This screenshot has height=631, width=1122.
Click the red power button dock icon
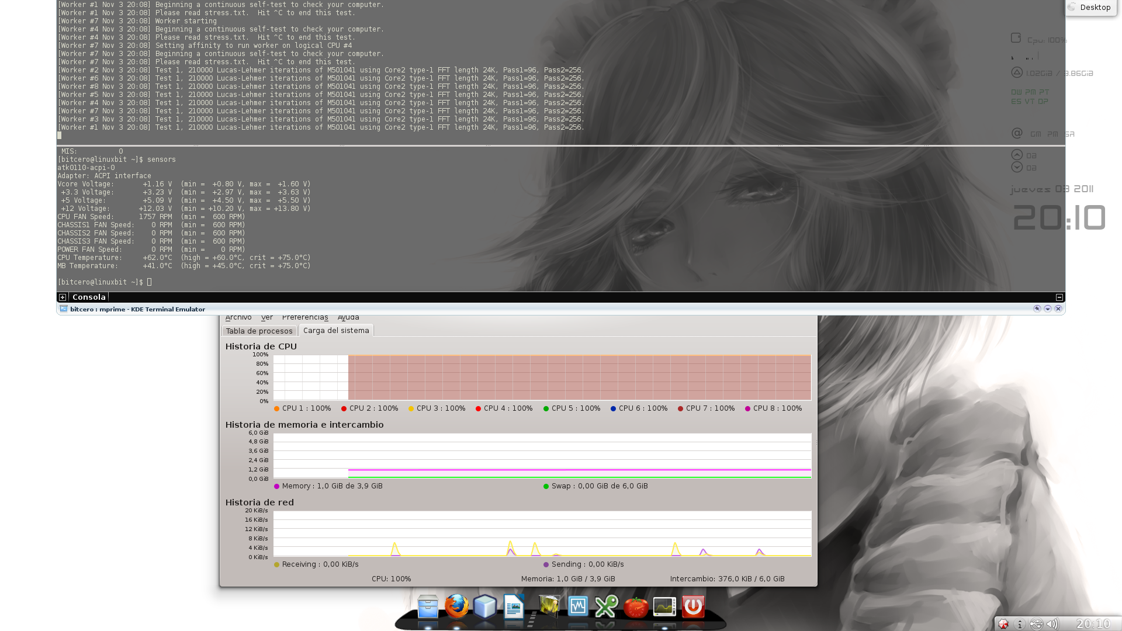click(693, 606)
